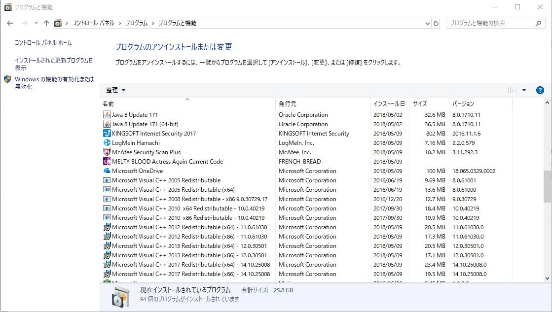Viewport: 552px width, 312px height.
Task: Click version 18.065.0329.0002 cell
Action: tap(474, 171)
